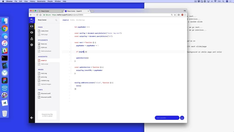Click Prettify in the editor header
The width and height of the screenshot is (234, 132).
point(72,20)
